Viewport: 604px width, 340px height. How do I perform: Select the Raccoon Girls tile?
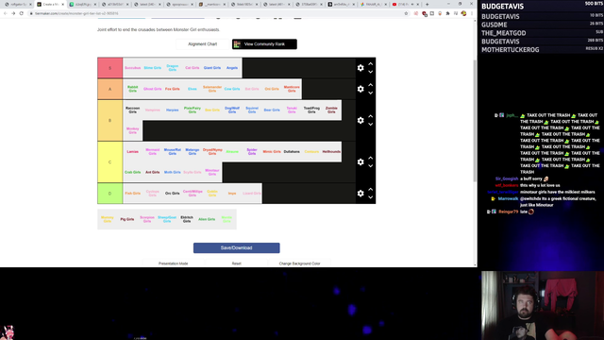click(132, 110)
